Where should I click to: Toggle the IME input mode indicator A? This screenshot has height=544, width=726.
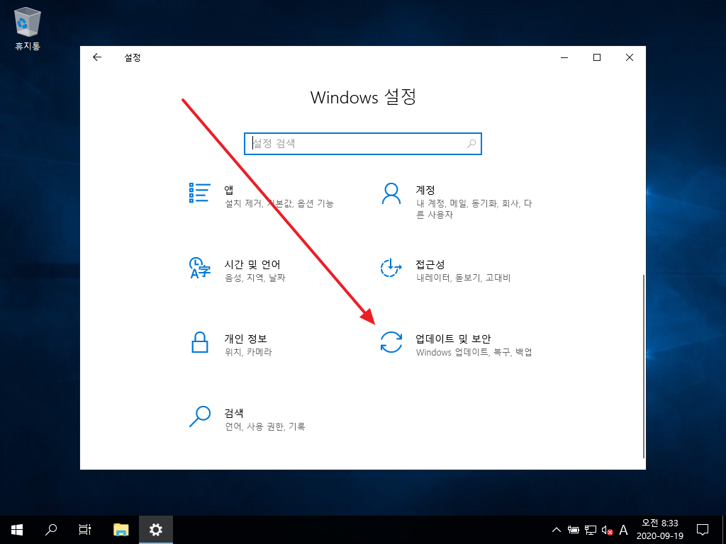[x=624, y=530]
